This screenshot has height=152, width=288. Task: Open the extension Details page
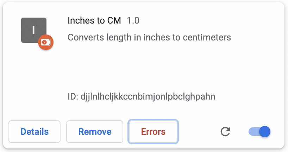35,132
